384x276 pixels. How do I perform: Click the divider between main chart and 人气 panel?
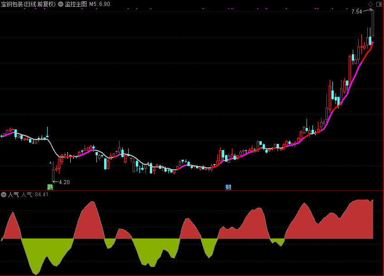pyautogui.click(x=192, y=190)
